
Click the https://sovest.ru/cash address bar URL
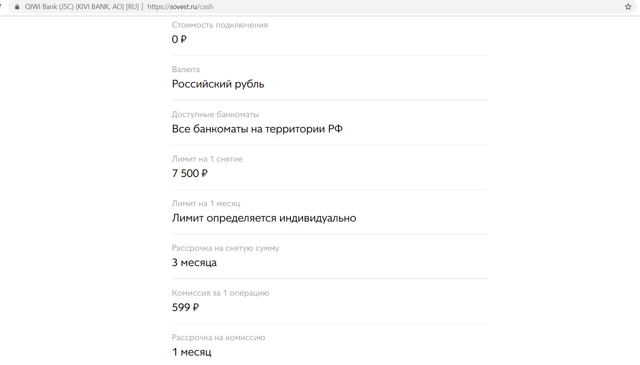coord(180,7)
